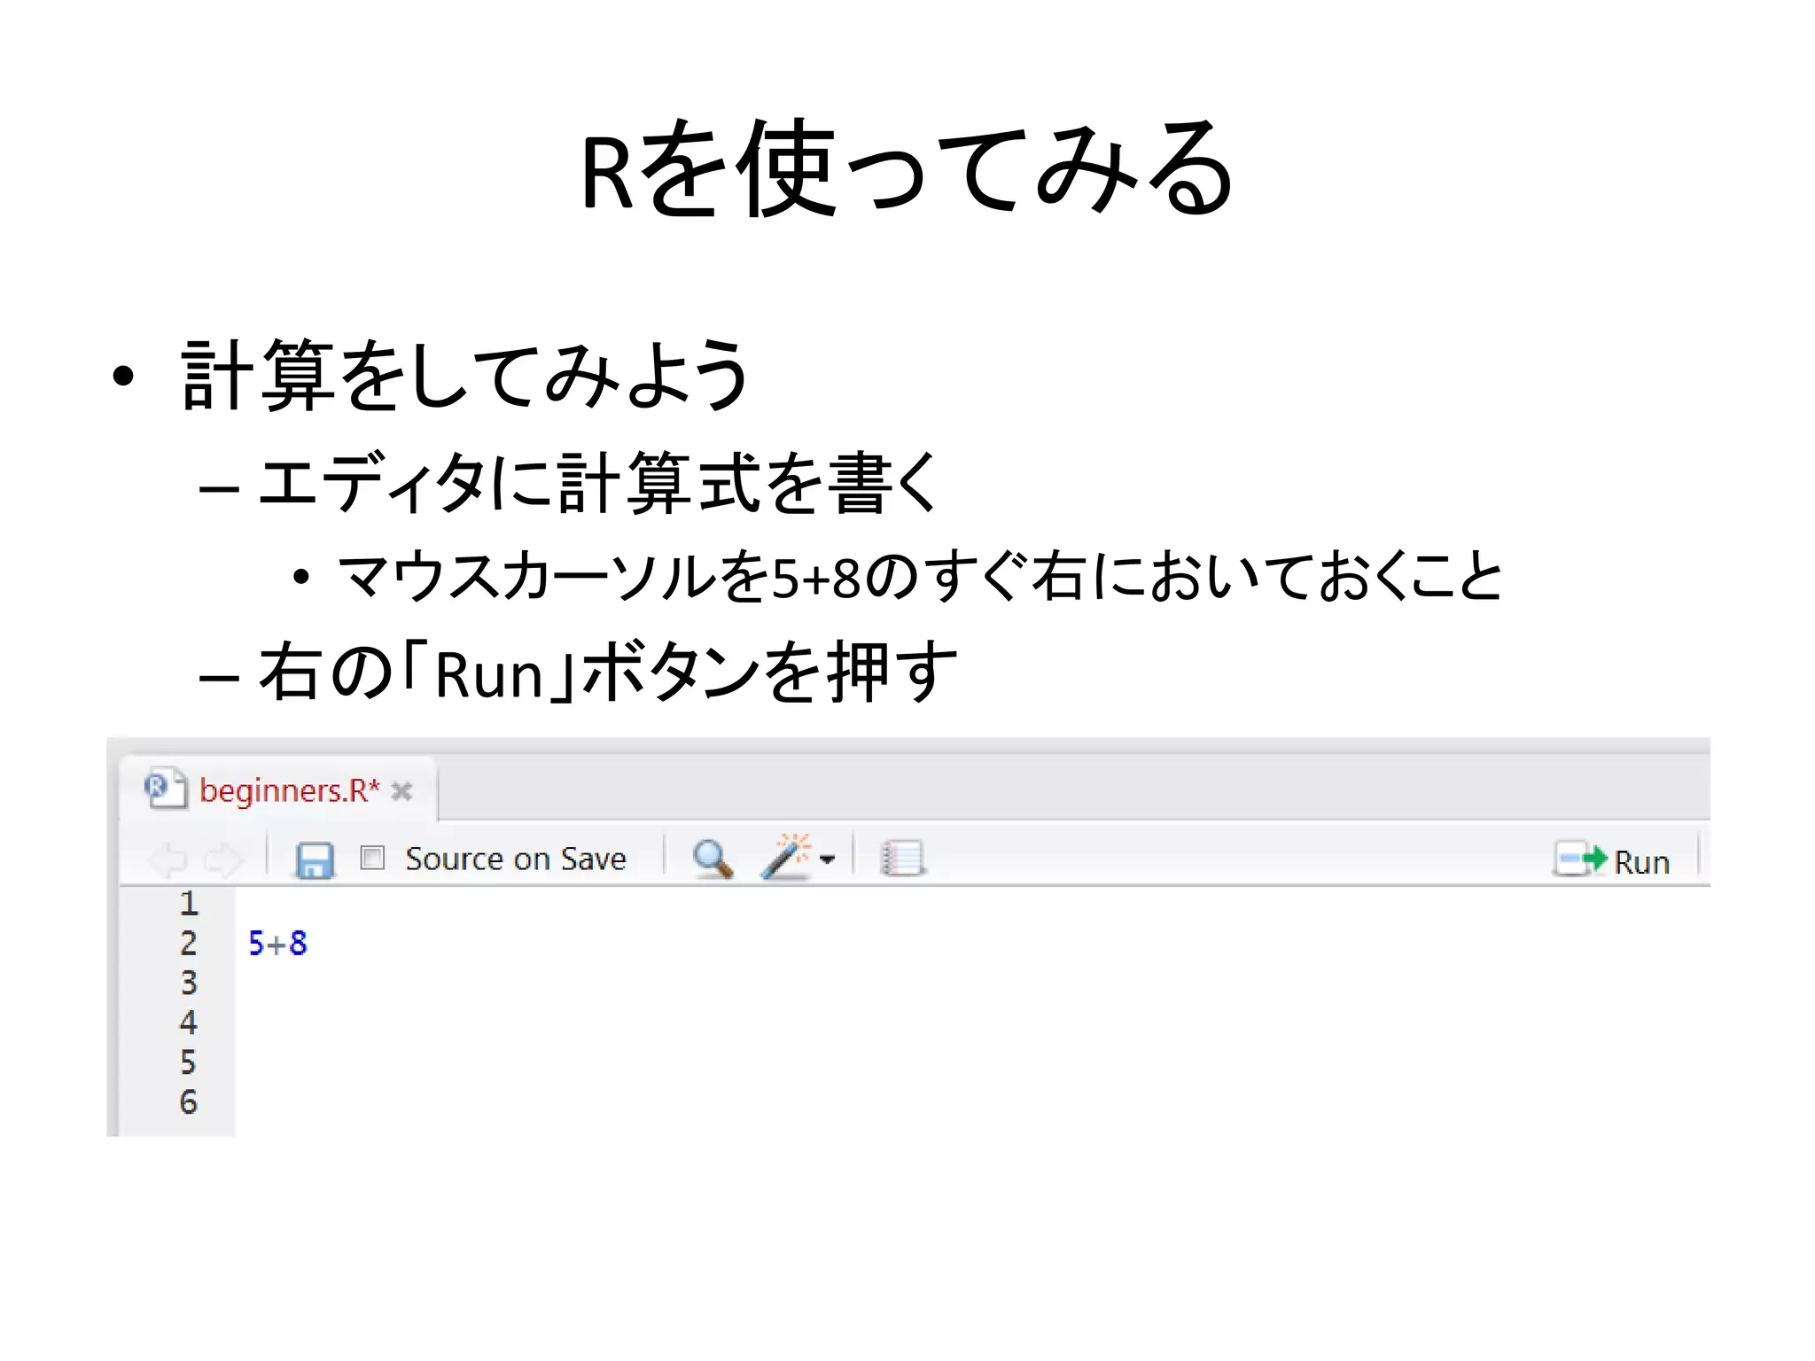Click the R file icon on beginners tab

pyautogui.click(x=166, y=788)
